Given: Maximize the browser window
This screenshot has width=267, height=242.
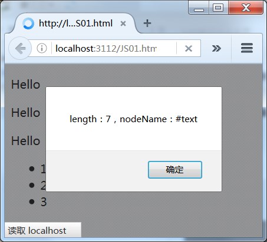Looking at the screenshot, I should point(218,8).
